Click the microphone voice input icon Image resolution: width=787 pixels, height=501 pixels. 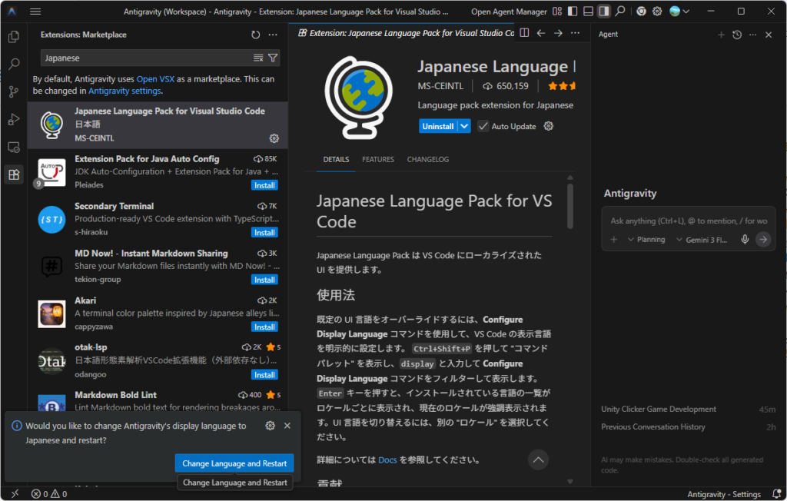pos(744,240)
